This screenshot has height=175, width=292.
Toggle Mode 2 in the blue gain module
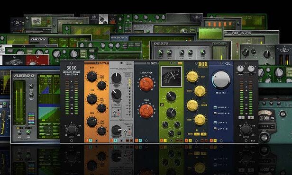215,114
